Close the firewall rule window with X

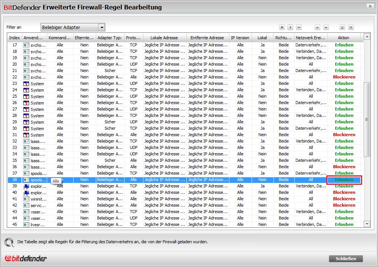(370, 6)
